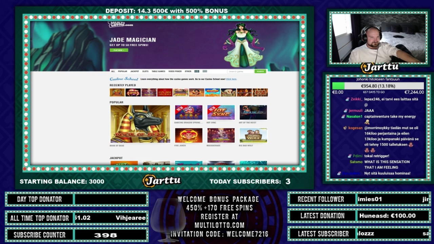The width and height of the screenshot is (434, 244).
Task: Open the Slots tab
Action: (145, 72)
